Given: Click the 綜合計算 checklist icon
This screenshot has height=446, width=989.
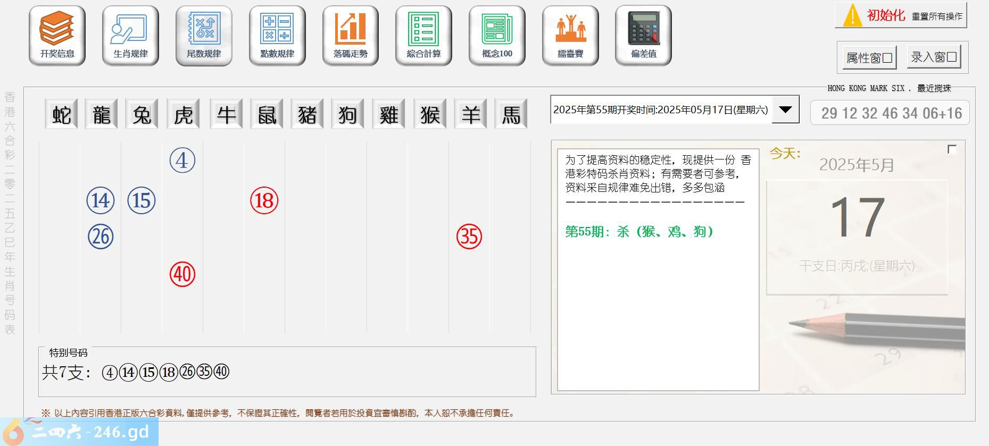Looking at the screenshot, I should (x=423, y=35).
